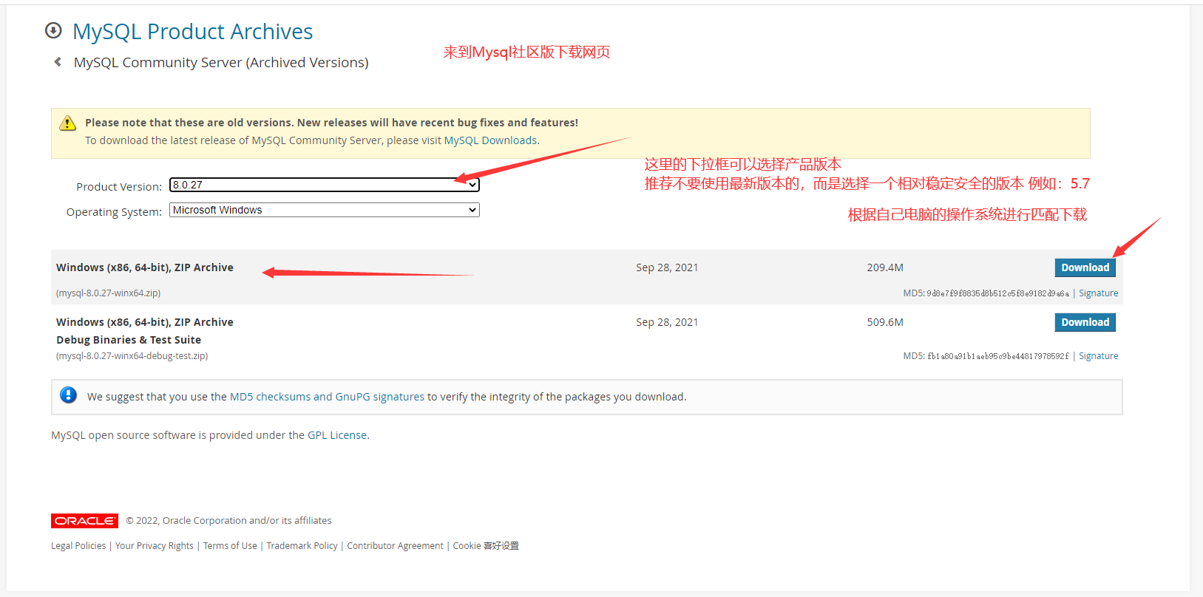
Task: Open MD5 checksums and GnuPG signatures link
Action: point(327,397)
